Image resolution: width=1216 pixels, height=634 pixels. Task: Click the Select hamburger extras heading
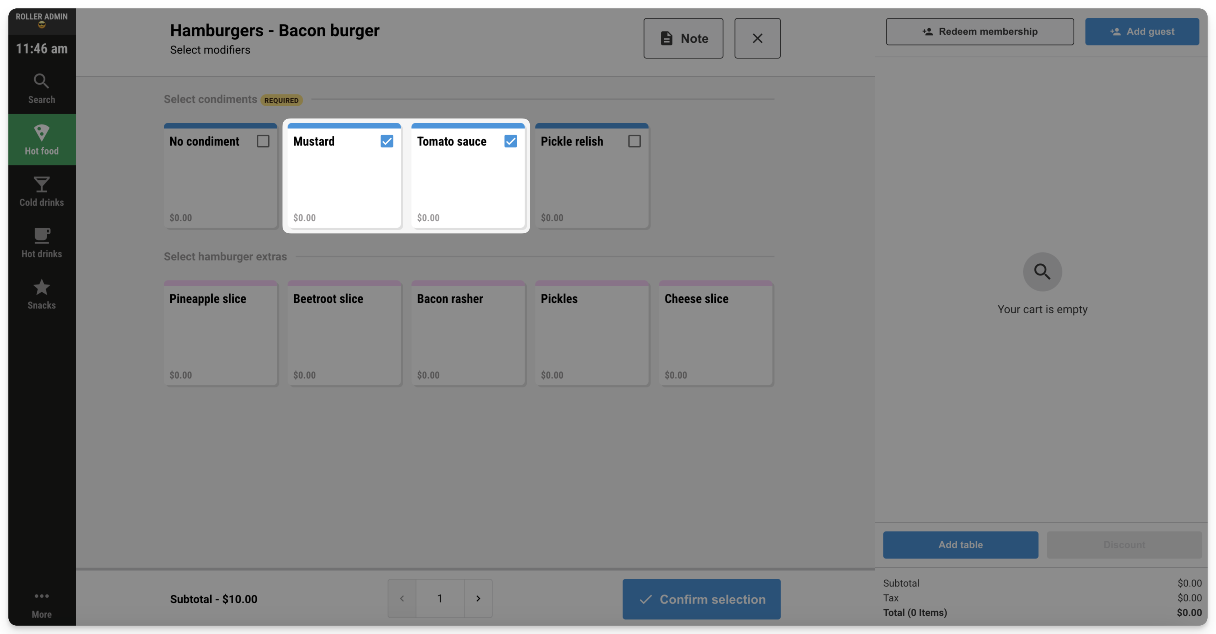coord(225,256)
